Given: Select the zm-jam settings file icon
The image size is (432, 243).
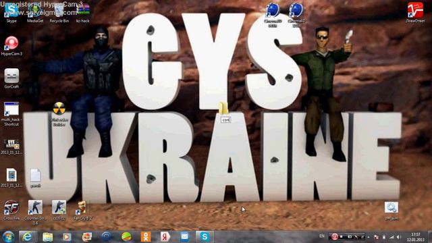Looking at the screenshot, I should [391, 211].
